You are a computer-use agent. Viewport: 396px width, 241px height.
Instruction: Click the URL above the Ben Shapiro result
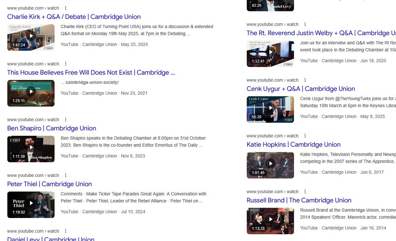33,120
